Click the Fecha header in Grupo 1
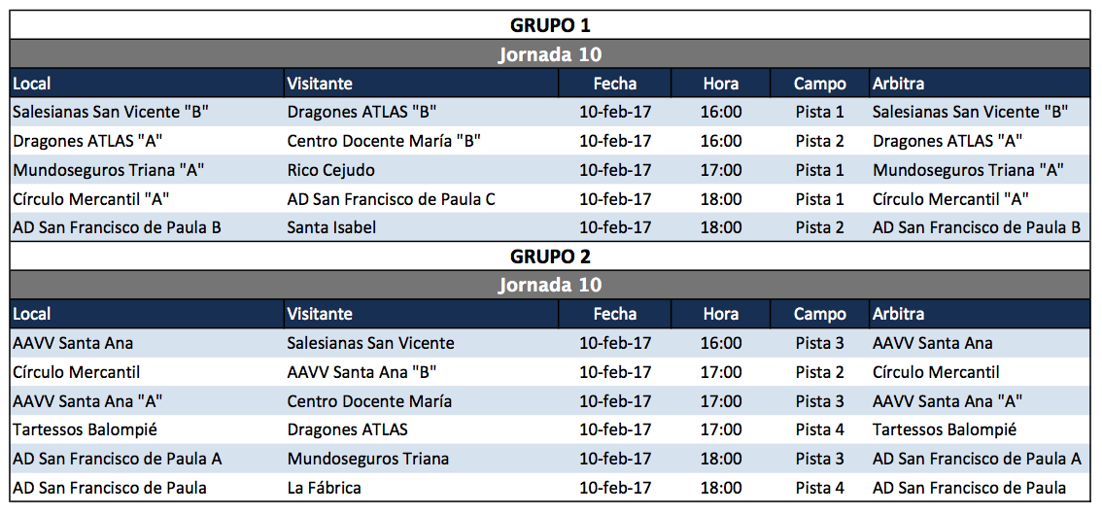Screen dimensions: 1102x514 coord(615,84)
